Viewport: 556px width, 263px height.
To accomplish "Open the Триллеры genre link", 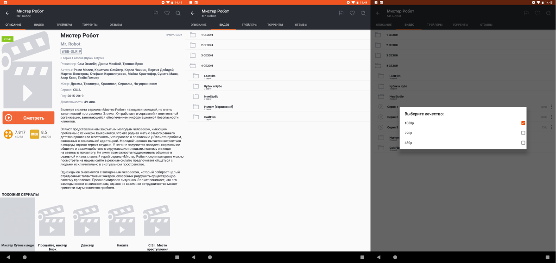I will (x=92, y=84).
